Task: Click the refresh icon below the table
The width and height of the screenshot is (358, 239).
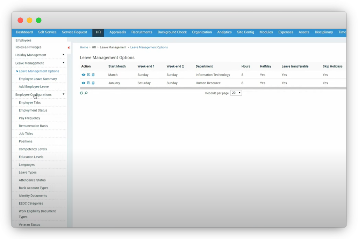Action: (x=81, y=93)
